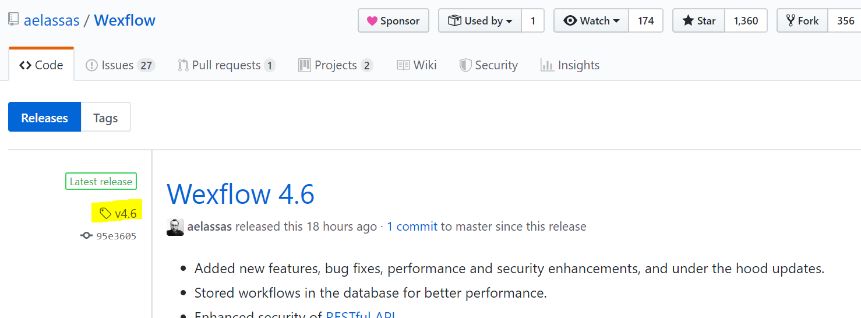
Task: View the Insights tab
Action: [x=570, y=65]
